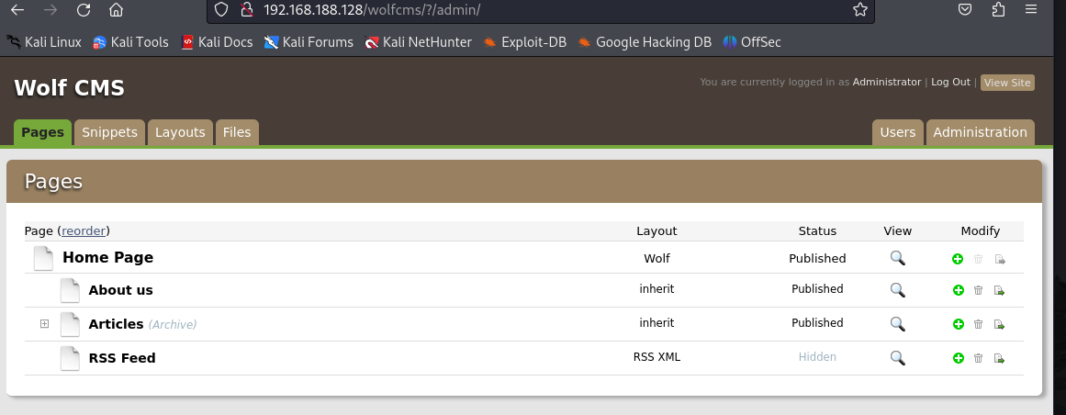Click the Wolf layout cell
The height and width of the screenshot is (415, 1066).
click(x=656, y=259)
